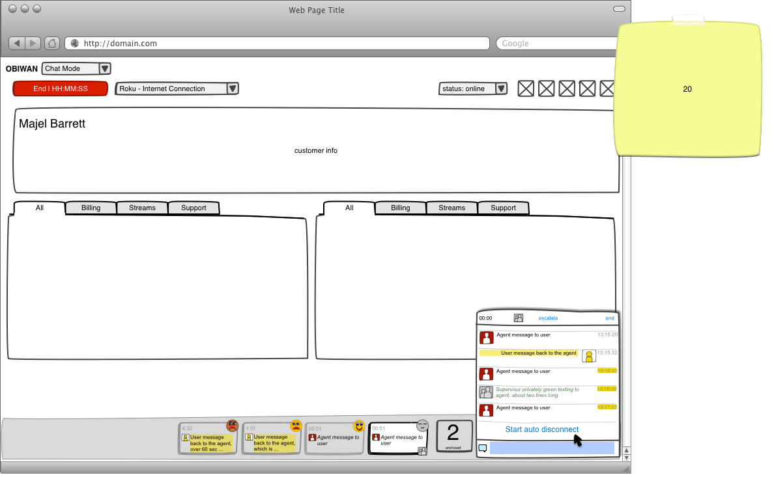This screenshot has width=774, height=477.
Task: Go back with the browser back arrow
Action: click(18, 44)
